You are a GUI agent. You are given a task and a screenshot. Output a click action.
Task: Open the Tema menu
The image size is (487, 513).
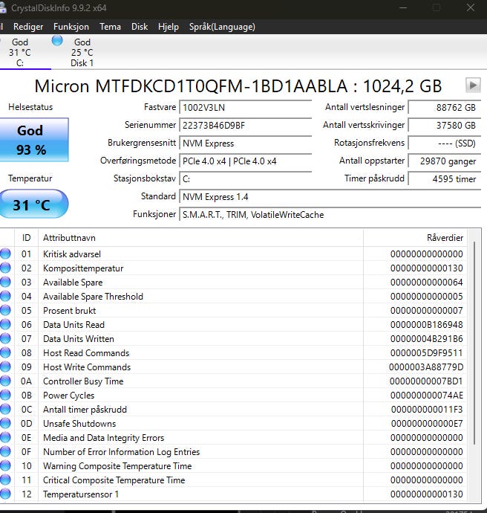tap(110, 27)
